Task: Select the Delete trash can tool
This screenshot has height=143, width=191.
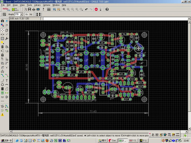Action: click(x=2, y=47)
